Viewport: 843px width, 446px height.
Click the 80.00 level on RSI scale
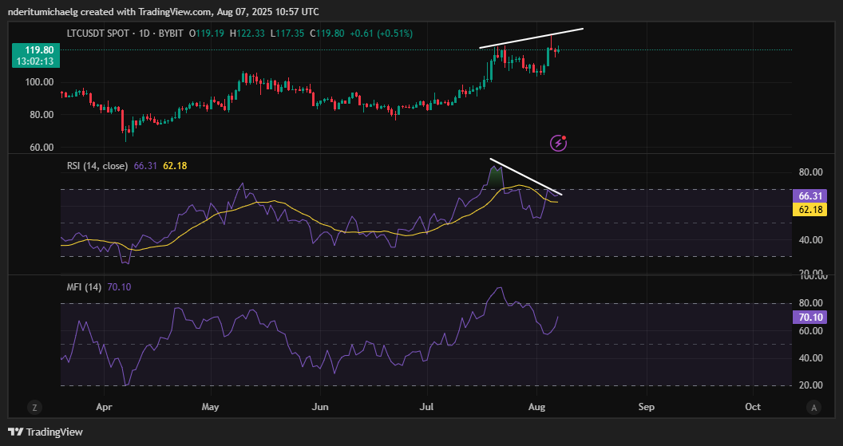coord(809,172)
